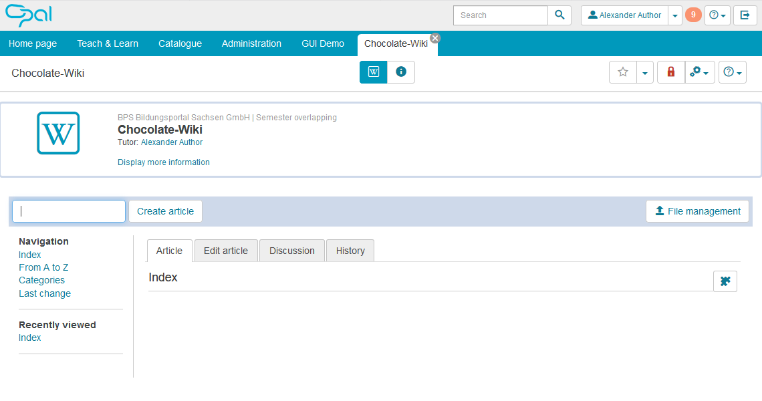The width and height of the screenshot is (762, 401).
Task: Click the large wiki W logo thumbnail
Action: click(x=58, y=133)
